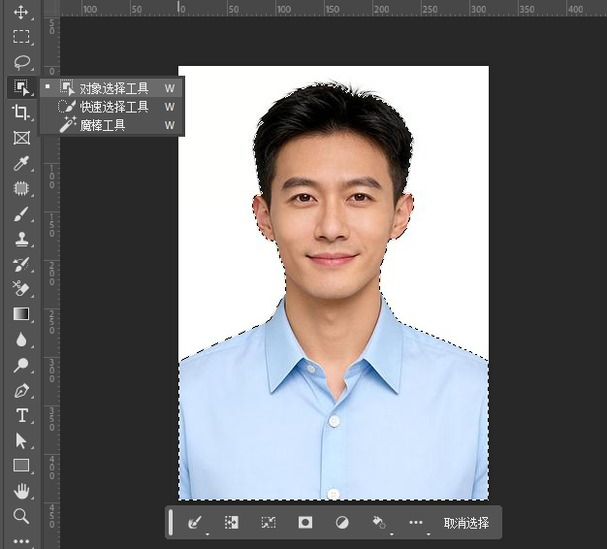Viewport: 607px width, 549px height.
Task: Select the Dodge tool
Action: click(x=21, y=365)
